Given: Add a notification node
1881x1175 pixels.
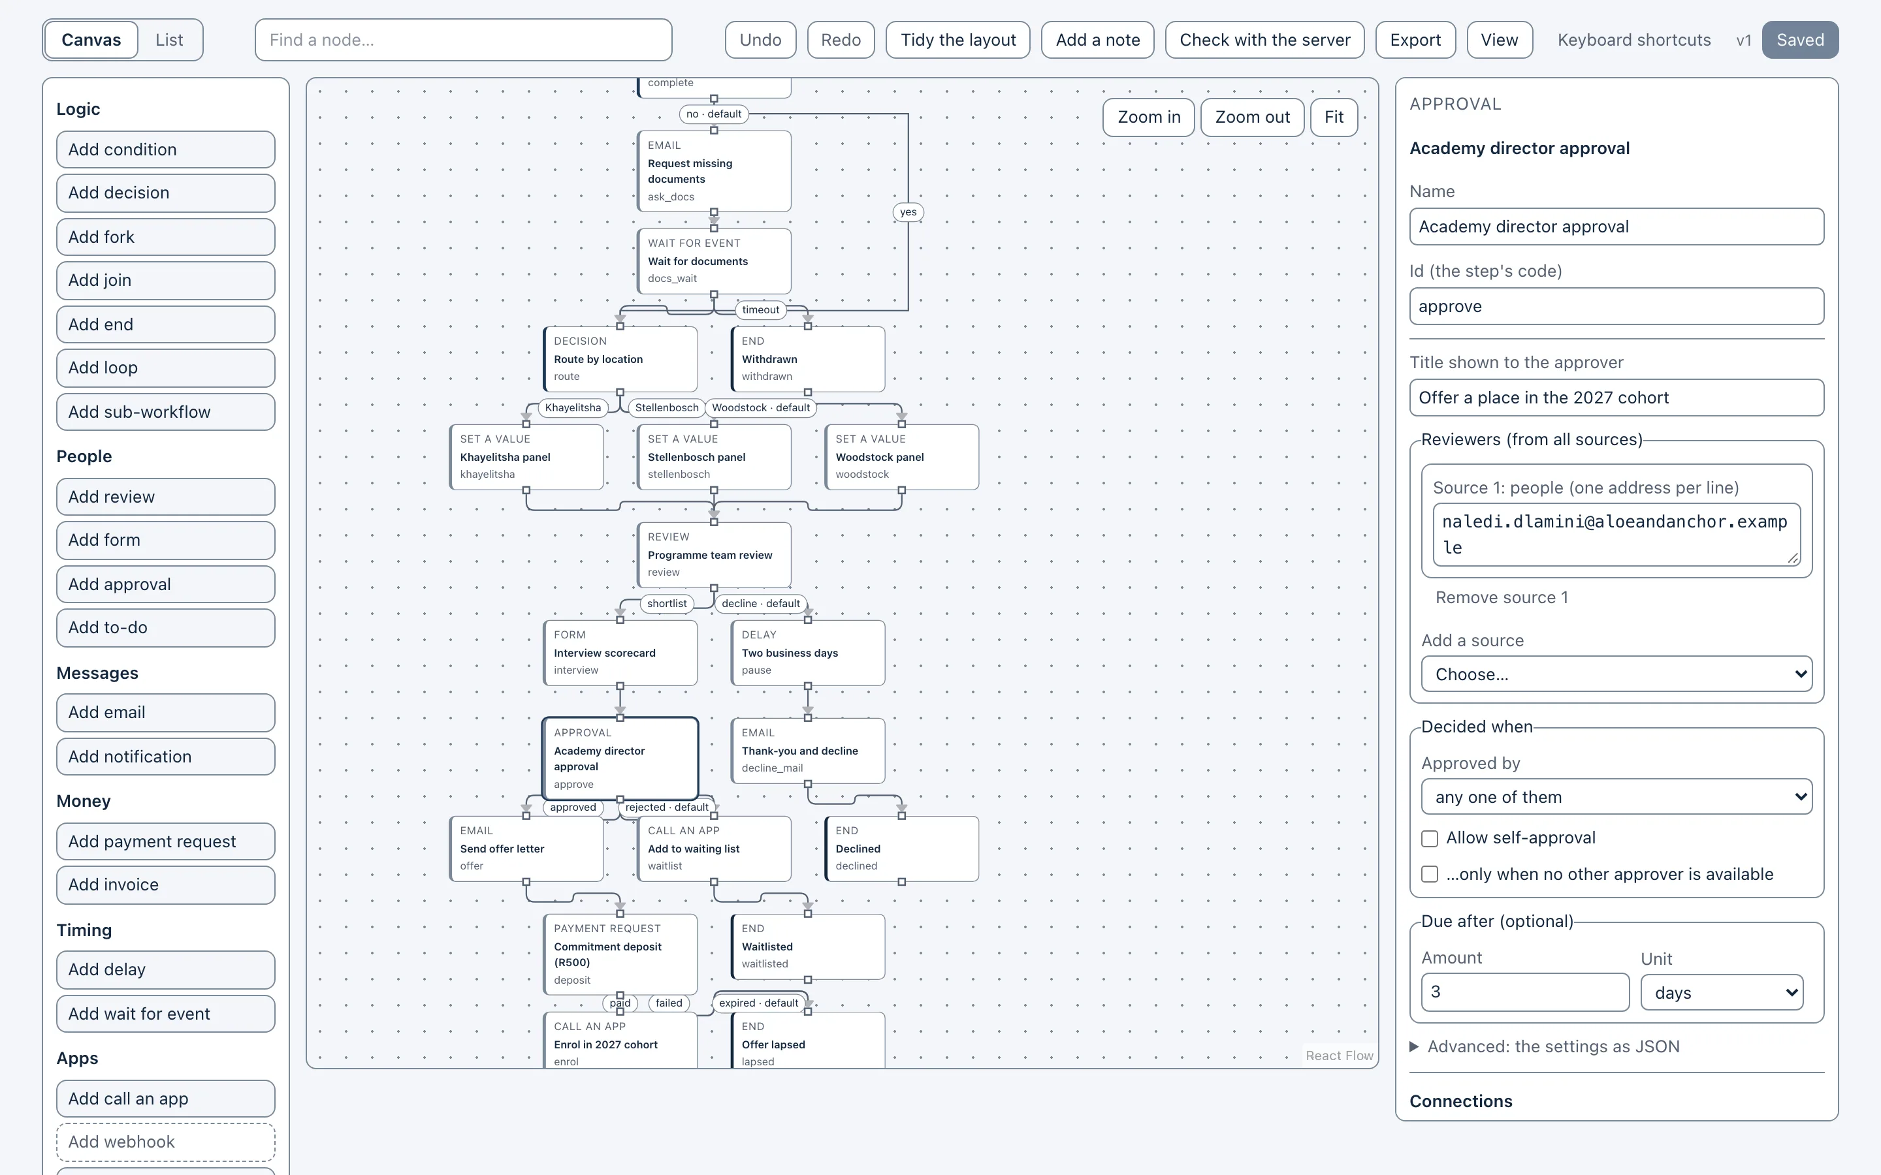Looking at the screenshot, I should click(165, 757).
